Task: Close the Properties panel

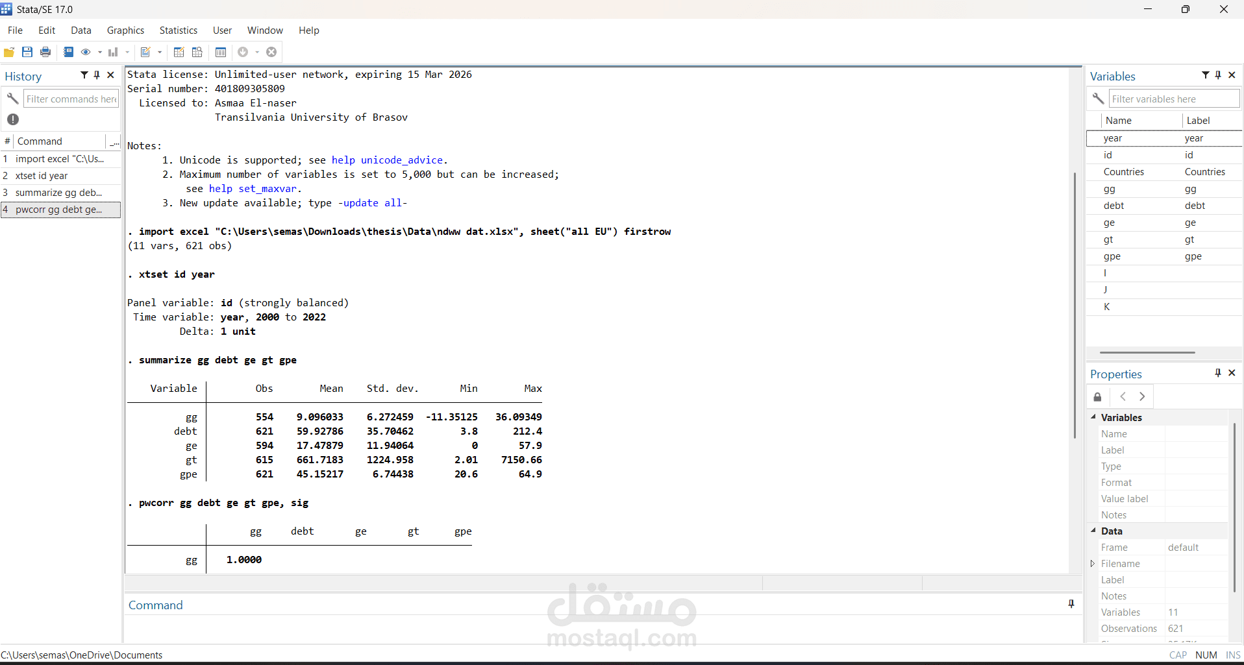Action: click(1232, 373)
